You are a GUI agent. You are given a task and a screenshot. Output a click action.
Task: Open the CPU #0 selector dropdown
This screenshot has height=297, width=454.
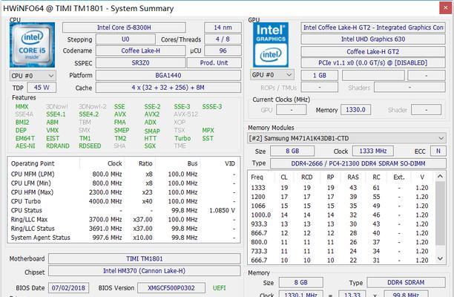tap(33, 76)
